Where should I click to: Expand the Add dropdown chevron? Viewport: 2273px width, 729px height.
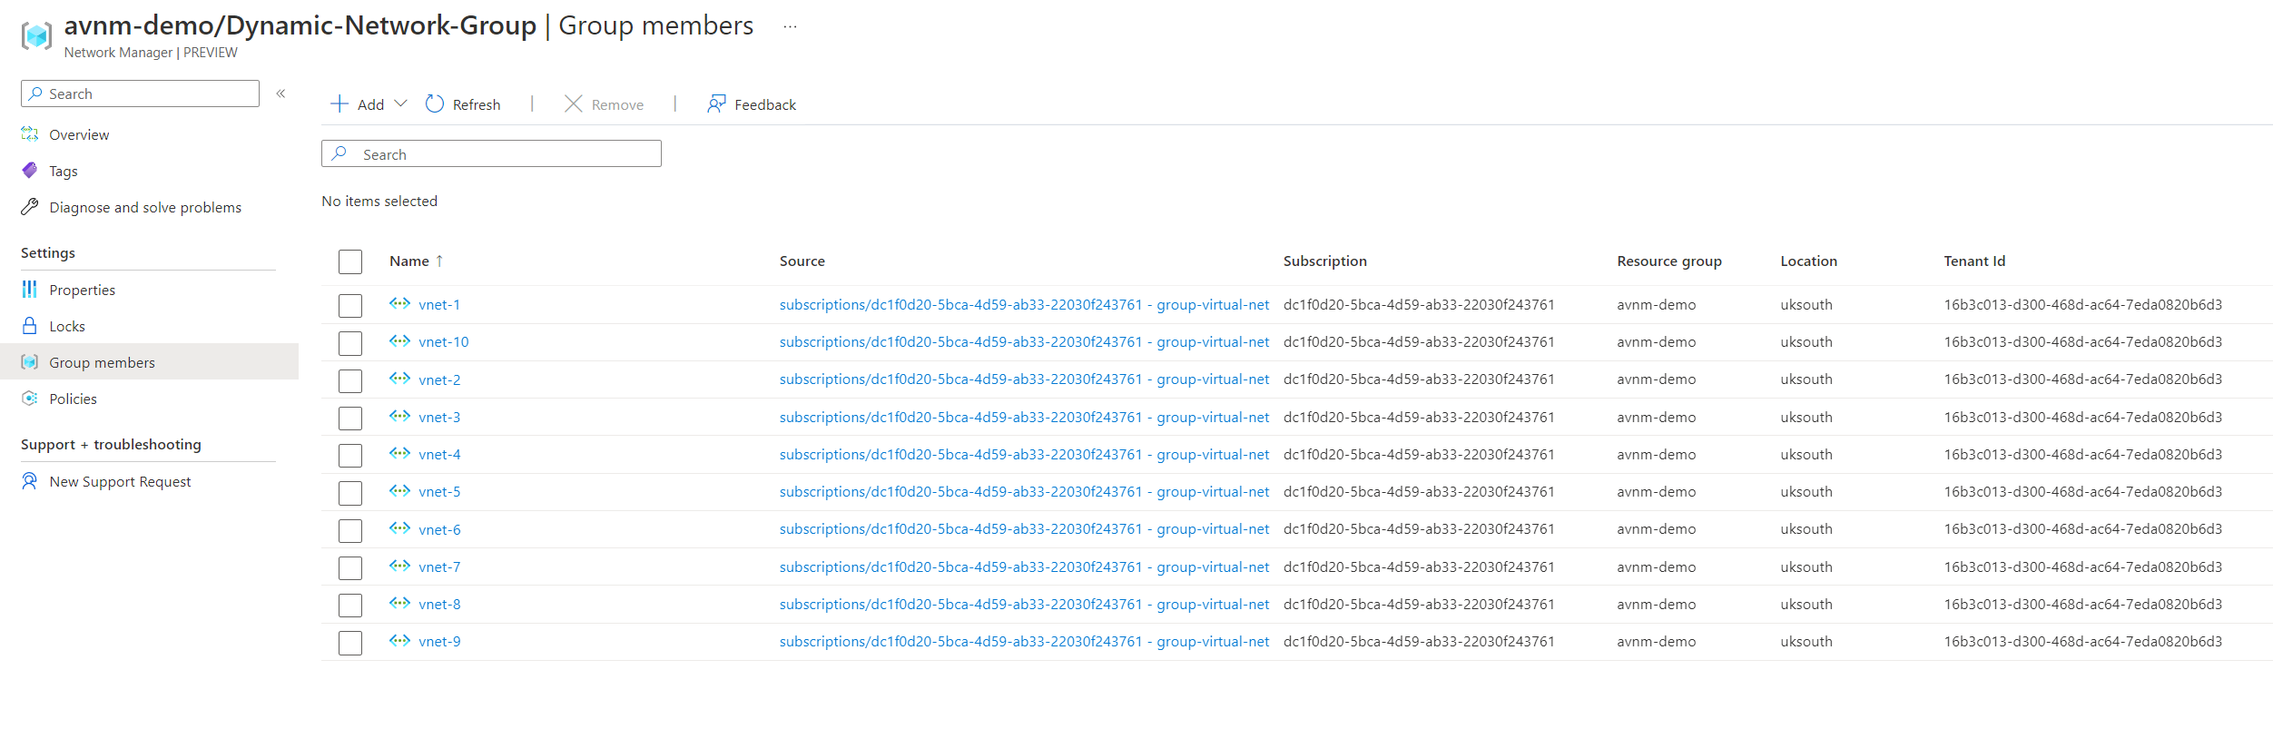tap(400, 103)
